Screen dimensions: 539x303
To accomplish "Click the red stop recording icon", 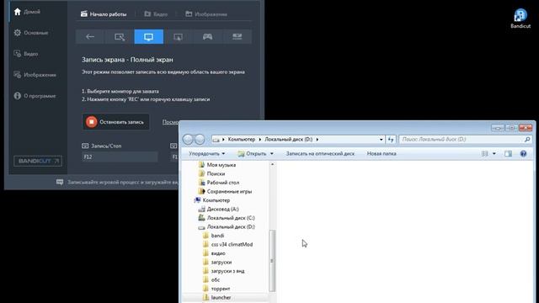I will [92, 122].
